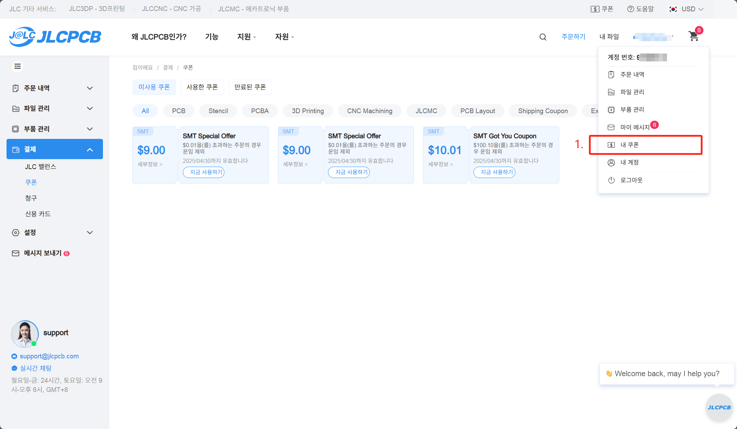Click 지금 사용하기 on SMT Got You Coupon
737x429 pixels.
point(494,172)
